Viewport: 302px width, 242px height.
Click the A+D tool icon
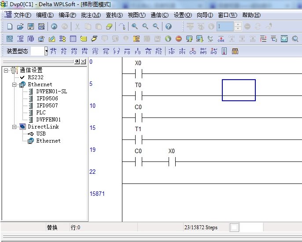pyautogui.click(x=214, y=51)
